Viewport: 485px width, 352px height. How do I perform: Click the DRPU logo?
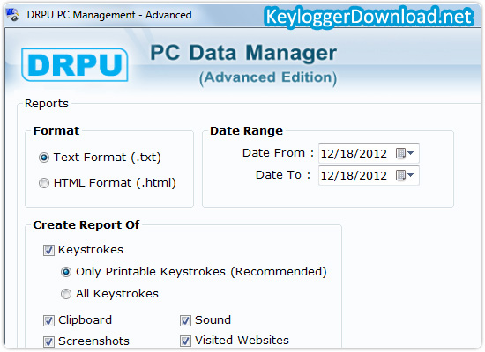pos(75,64)
